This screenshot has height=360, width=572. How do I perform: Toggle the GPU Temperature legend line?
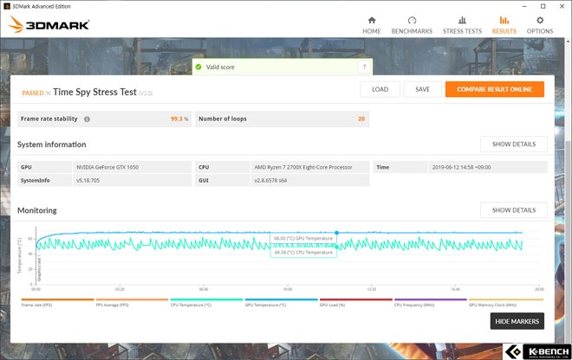pyautogui.click(x=281, y=302)
